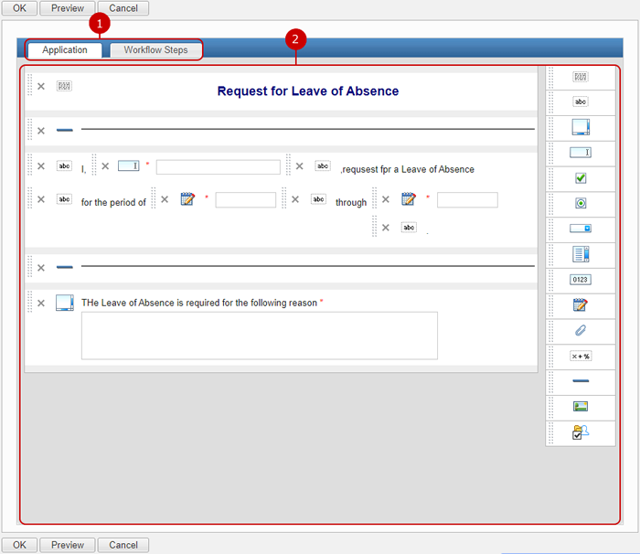Delete the second horizontal line row
Viewport: 640px width, 554px height.
tap(41, 268)
